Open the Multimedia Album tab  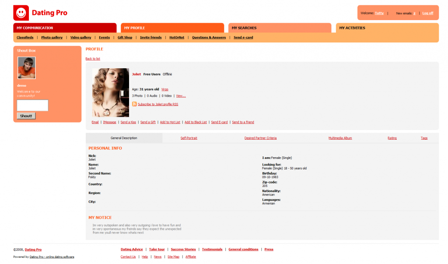pos(340,137)
